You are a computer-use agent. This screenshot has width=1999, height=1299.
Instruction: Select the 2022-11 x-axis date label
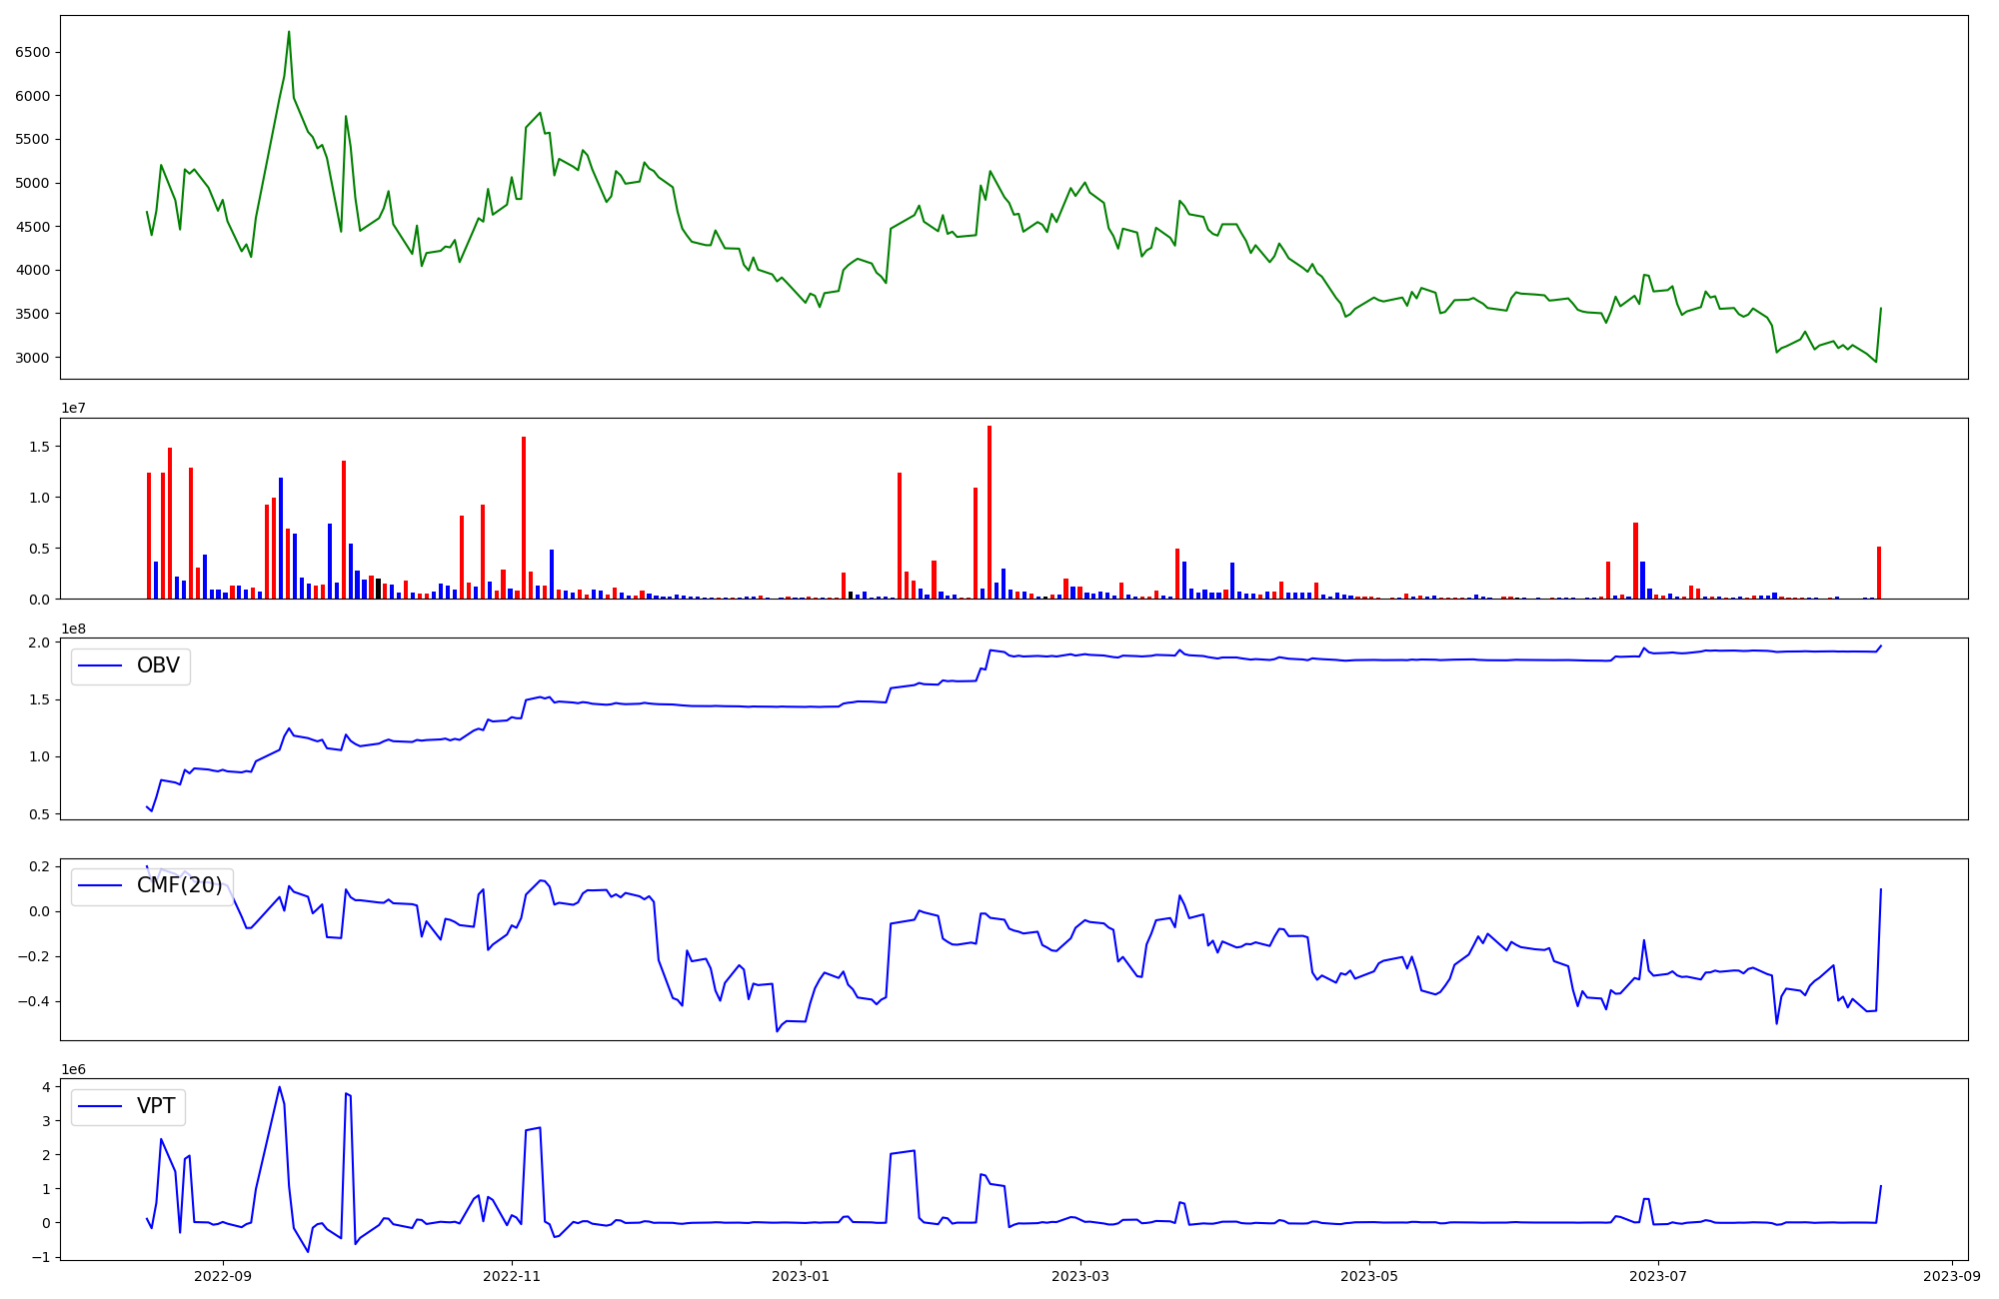click(x=512, y=1276)
